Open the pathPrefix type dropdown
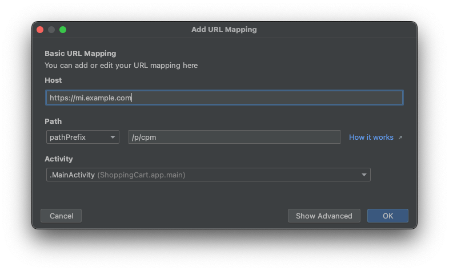449x271 pixels. (x=82, y=137)
